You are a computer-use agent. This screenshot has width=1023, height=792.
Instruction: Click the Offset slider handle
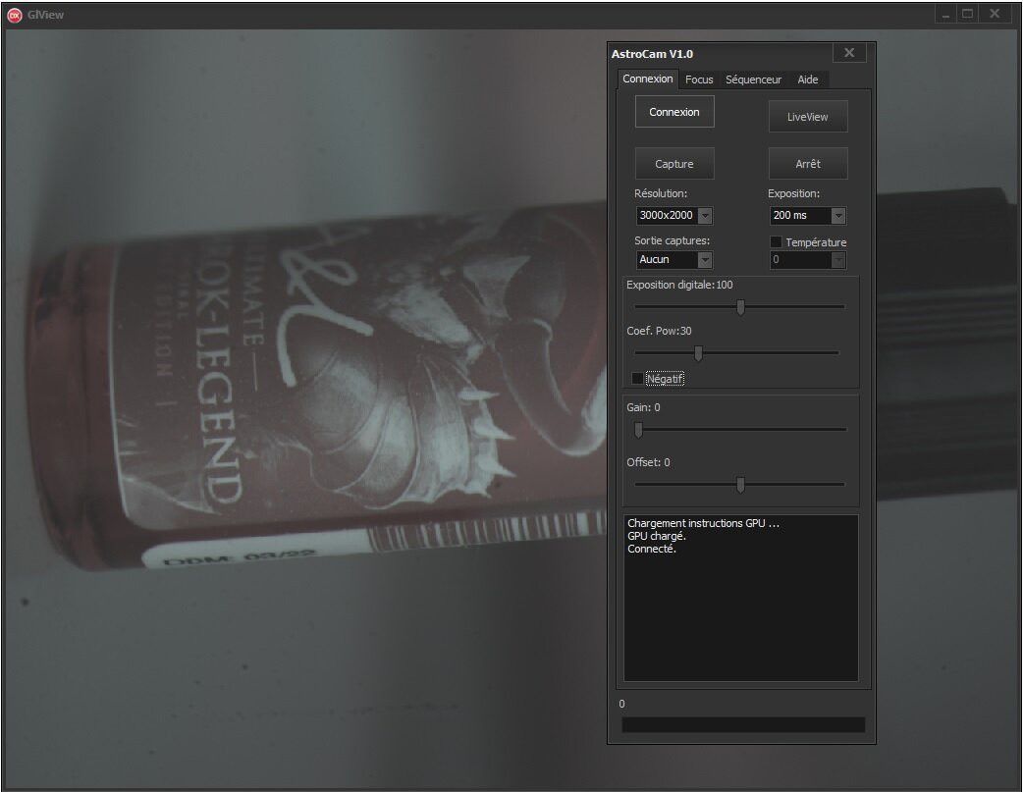[740, 485]
